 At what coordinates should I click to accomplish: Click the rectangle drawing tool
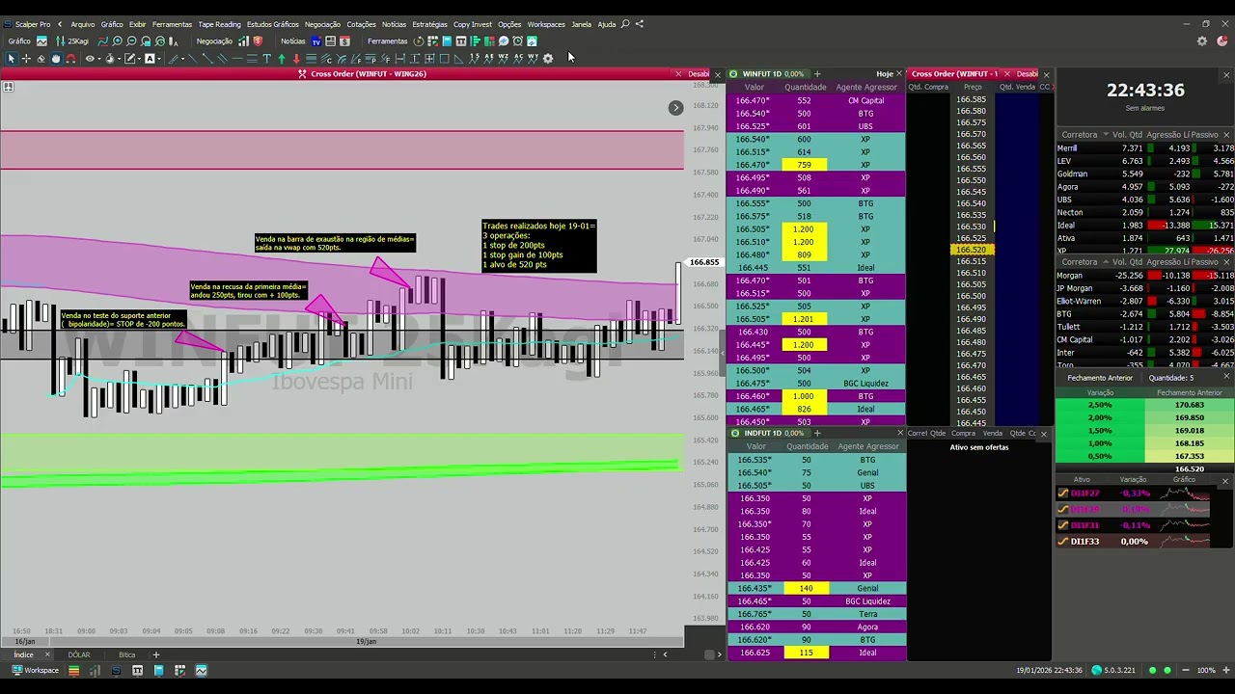pyautogui.click(x=444, y=59)
